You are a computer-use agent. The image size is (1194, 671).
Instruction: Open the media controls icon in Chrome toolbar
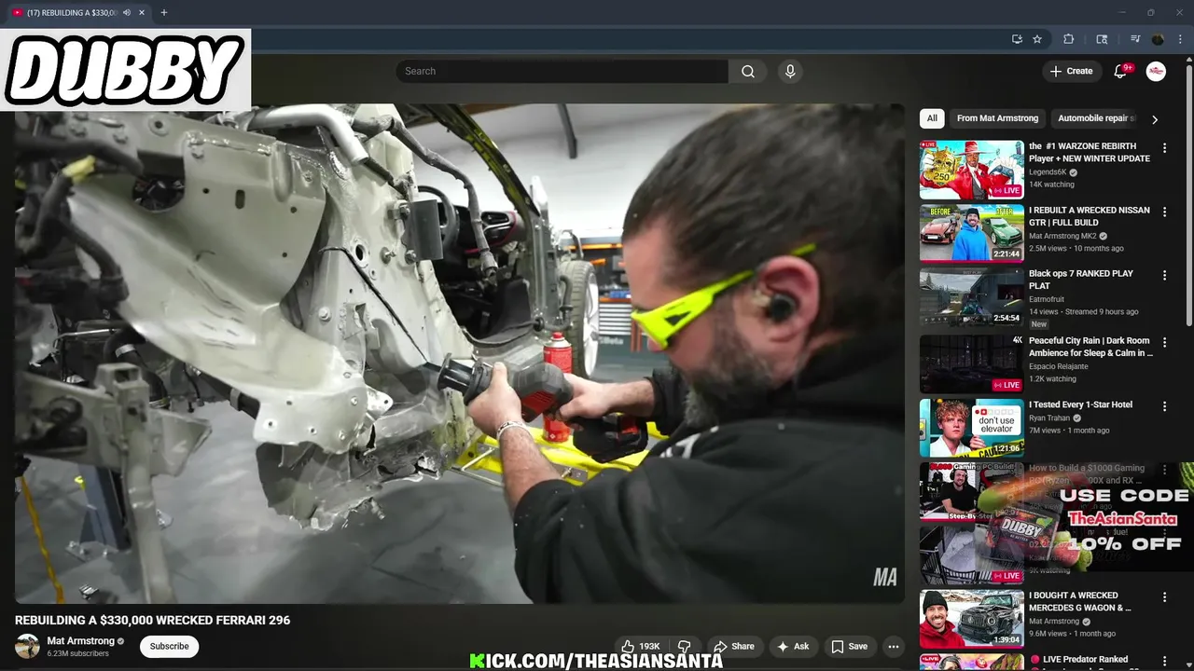tap(1135, 39)
